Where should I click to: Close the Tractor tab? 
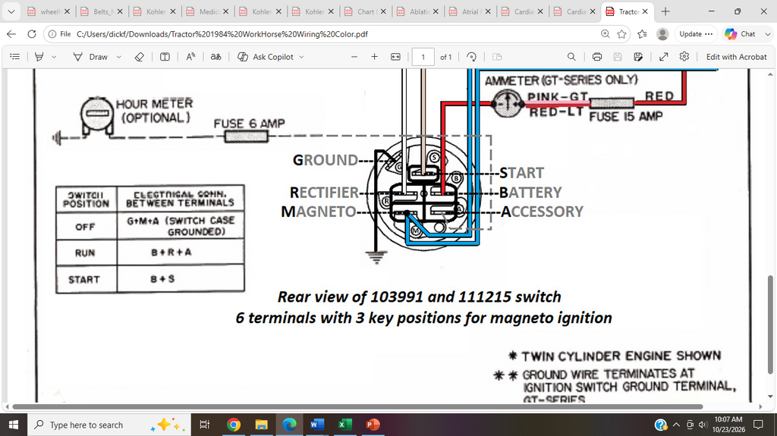tap(645, 11)
